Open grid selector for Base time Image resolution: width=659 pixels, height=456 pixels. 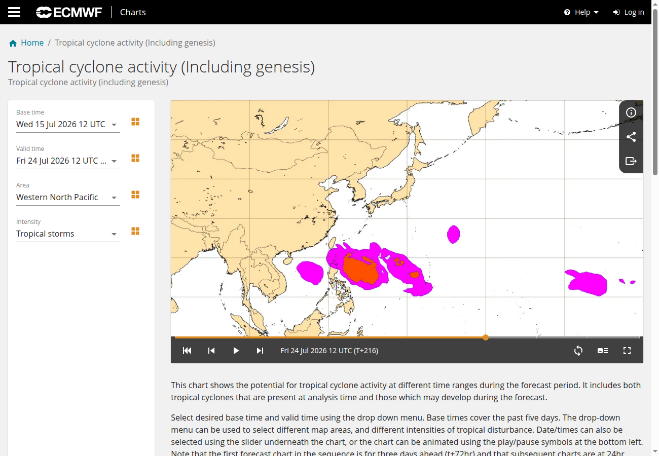135,122
